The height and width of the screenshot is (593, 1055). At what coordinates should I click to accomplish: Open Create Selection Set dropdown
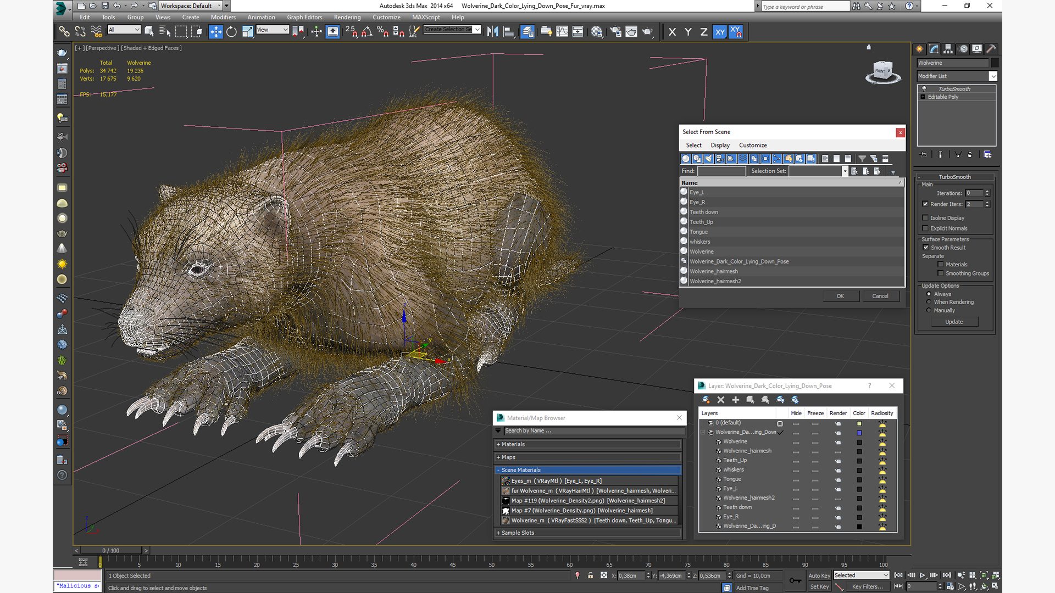(x=452, y=30)
